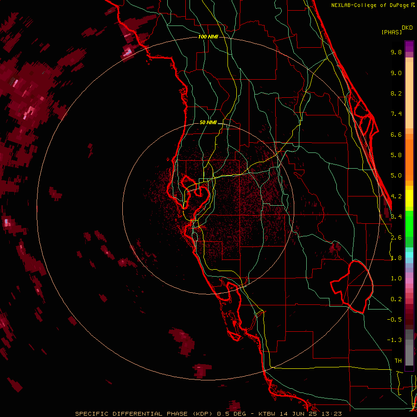Image resolution: width=417 pixels, height=417 pixels.
Task: Select the 5.8 value on the scale
Action: pyautogui.click(x=396, y=155)
